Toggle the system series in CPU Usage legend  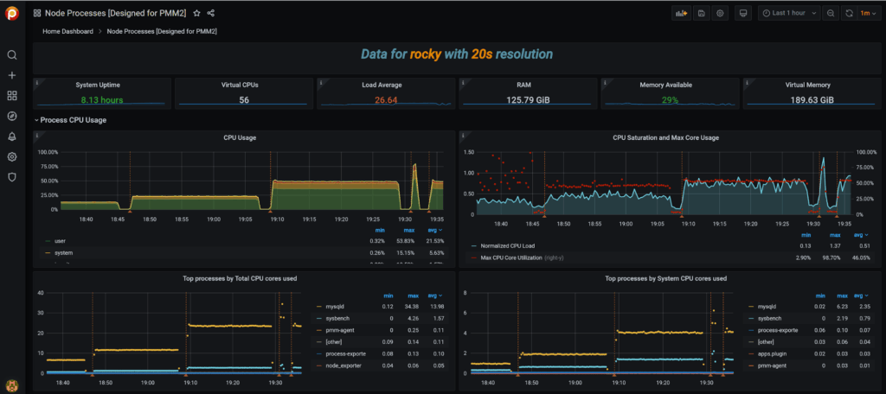[63, 253]
